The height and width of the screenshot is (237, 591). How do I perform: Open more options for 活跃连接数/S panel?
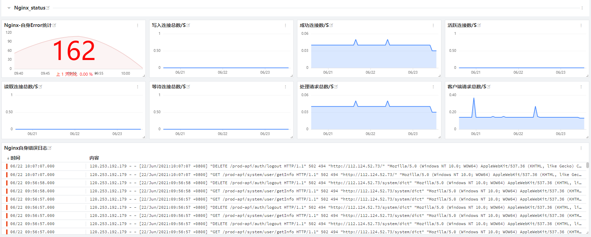coord(581,26)
